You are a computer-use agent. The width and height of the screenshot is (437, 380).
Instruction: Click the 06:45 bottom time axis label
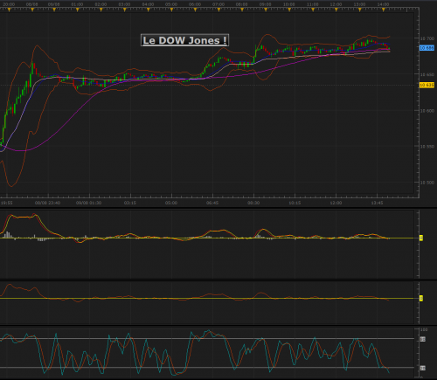point(212,203)
